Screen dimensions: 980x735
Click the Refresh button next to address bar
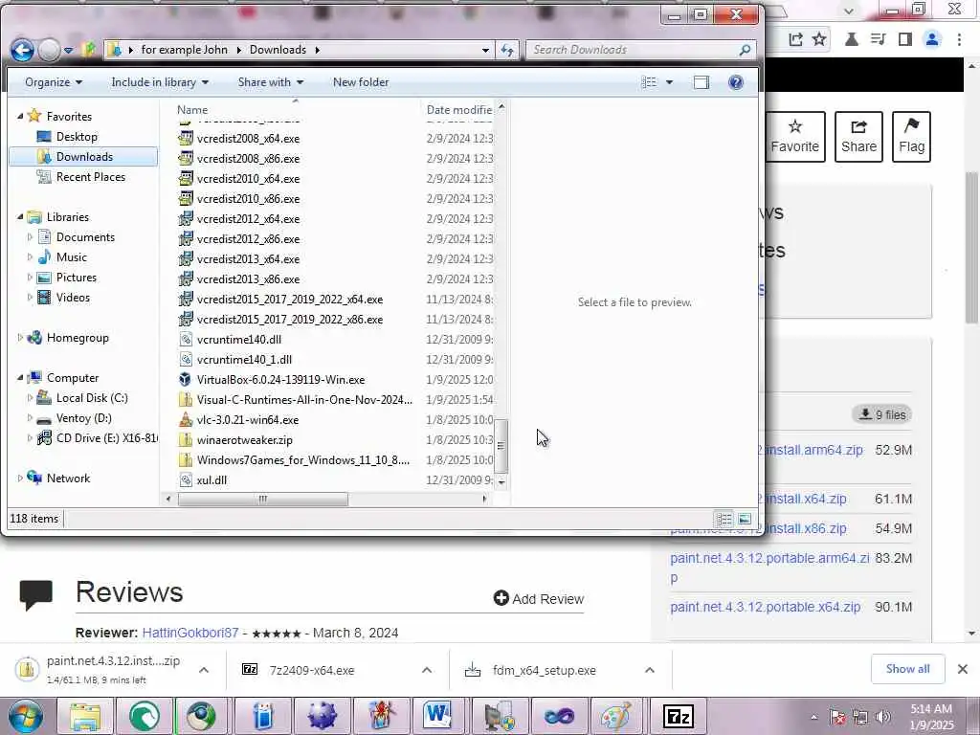507,50
